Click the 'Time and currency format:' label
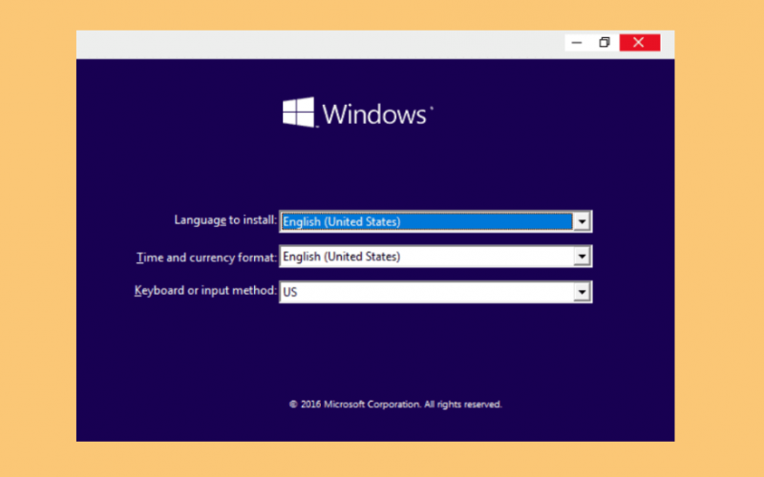The image size is (764, 477). (206, 258)
